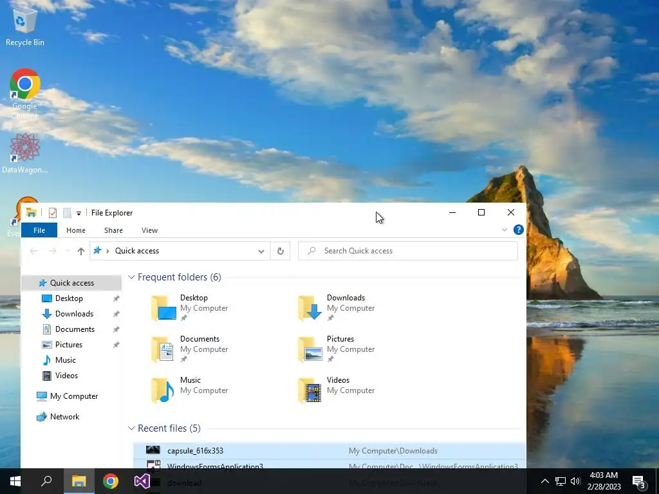Click the Properties quick access toolbar icon

(53, 213)
